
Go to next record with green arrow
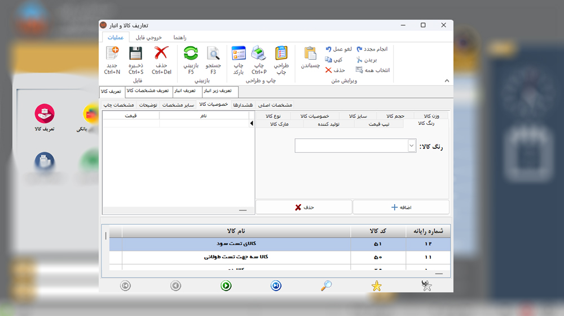pos(226,286)
